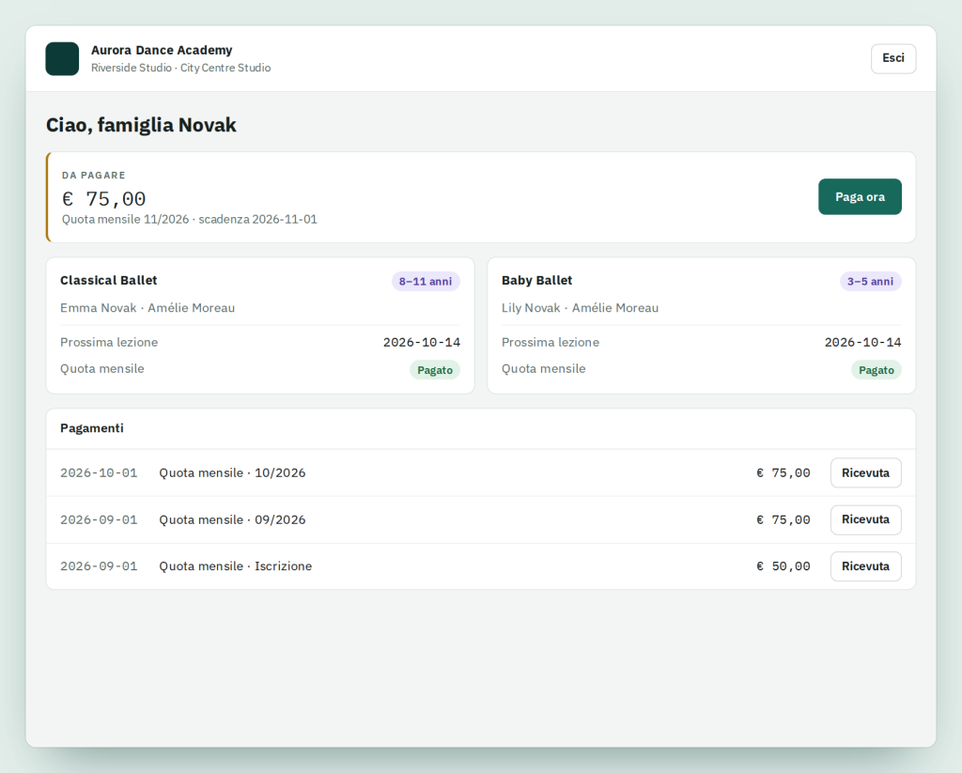Viewport: 962px width, 773px height.
Task: Click Quota mensile · 09/2026 description
Action: (x=232, y=519)
